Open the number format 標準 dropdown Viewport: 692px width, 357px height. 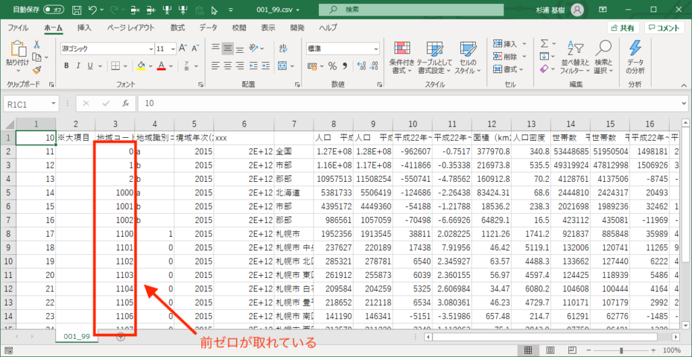coord(376,49)
